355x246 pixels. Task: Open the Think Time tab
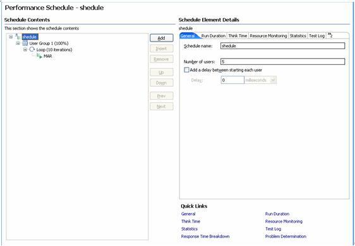coord(238,36)
